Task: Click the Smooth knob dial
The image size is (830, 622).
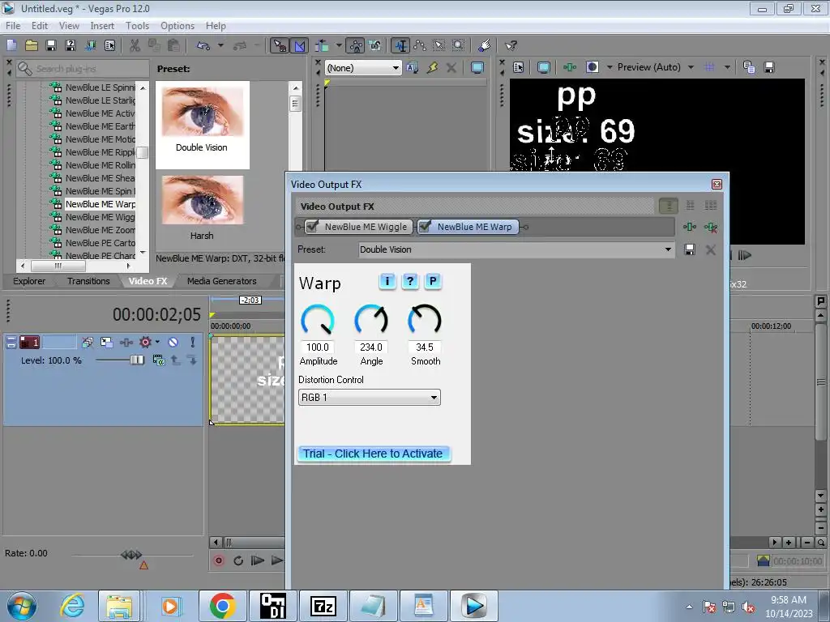Action: 425,320
